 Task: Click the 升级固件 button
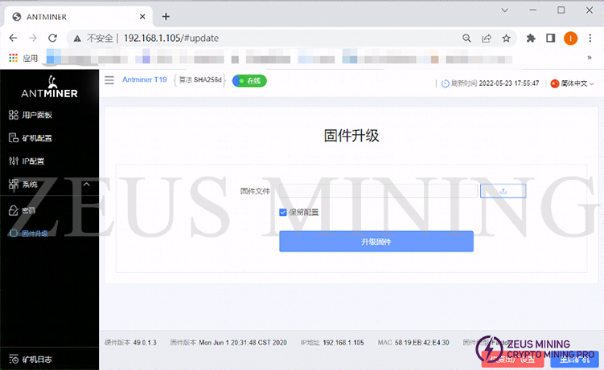pyautogui.click(x=376, y=242)
